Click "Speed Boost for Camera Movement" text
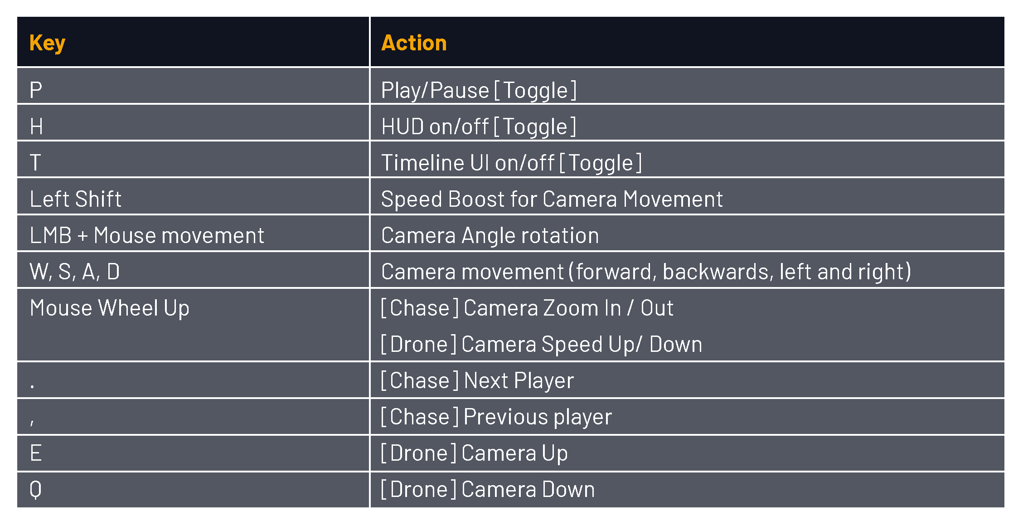Screen dimensions: 1023x516 coord(552,199)
